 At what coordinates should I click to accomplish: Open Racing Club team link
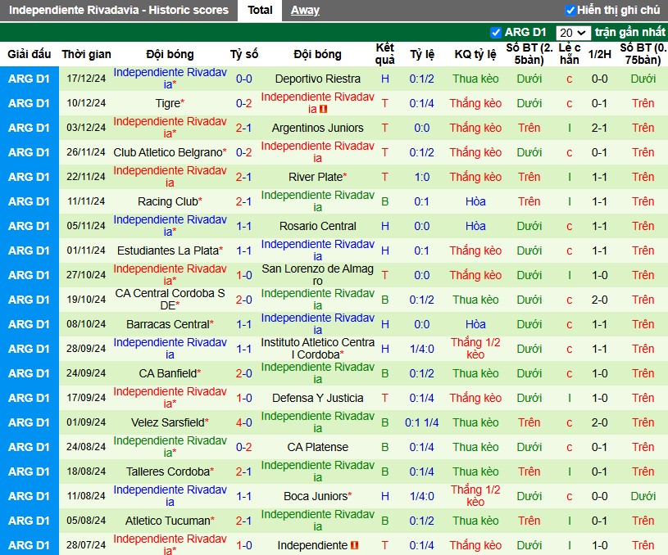[168, 201]
